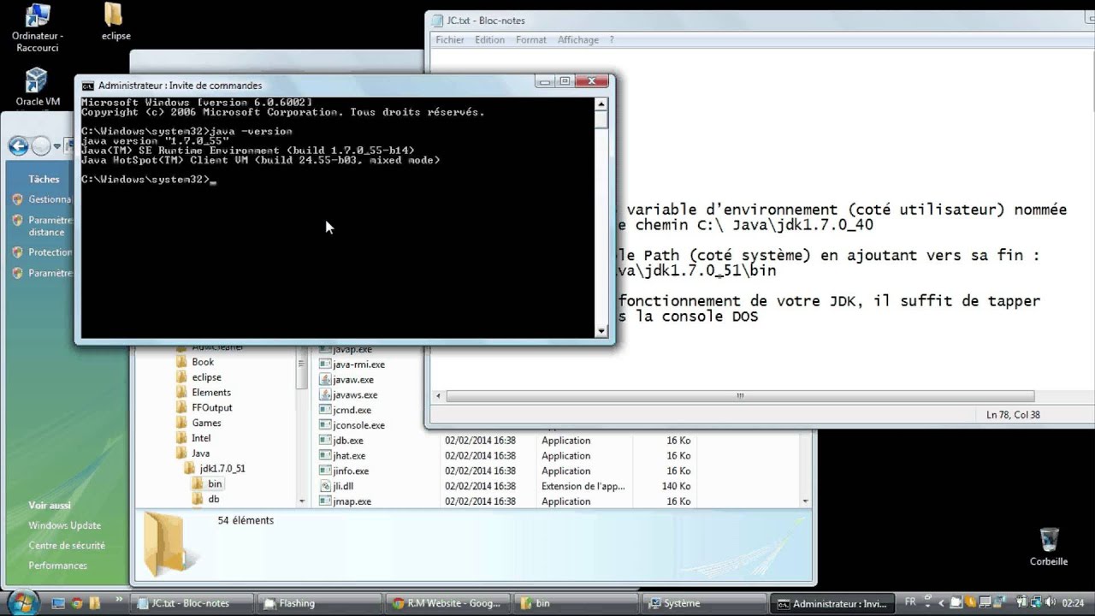The height and width of the screenshot is (616, 1095).
Task: Click javaw.exe file icon
Action: [x=325, y=380]
